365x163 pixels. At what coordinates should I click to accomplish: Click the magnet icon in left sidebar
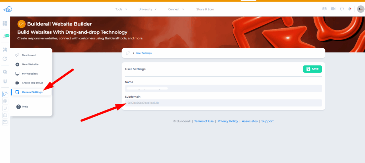(5, 81)
